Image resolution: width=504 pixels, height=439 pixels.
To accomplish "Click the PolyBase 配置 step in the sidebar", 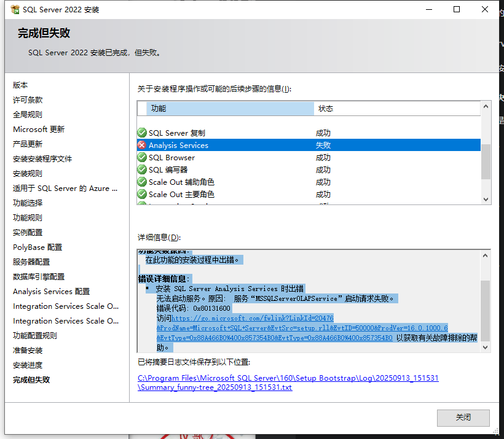I will 37,247.
